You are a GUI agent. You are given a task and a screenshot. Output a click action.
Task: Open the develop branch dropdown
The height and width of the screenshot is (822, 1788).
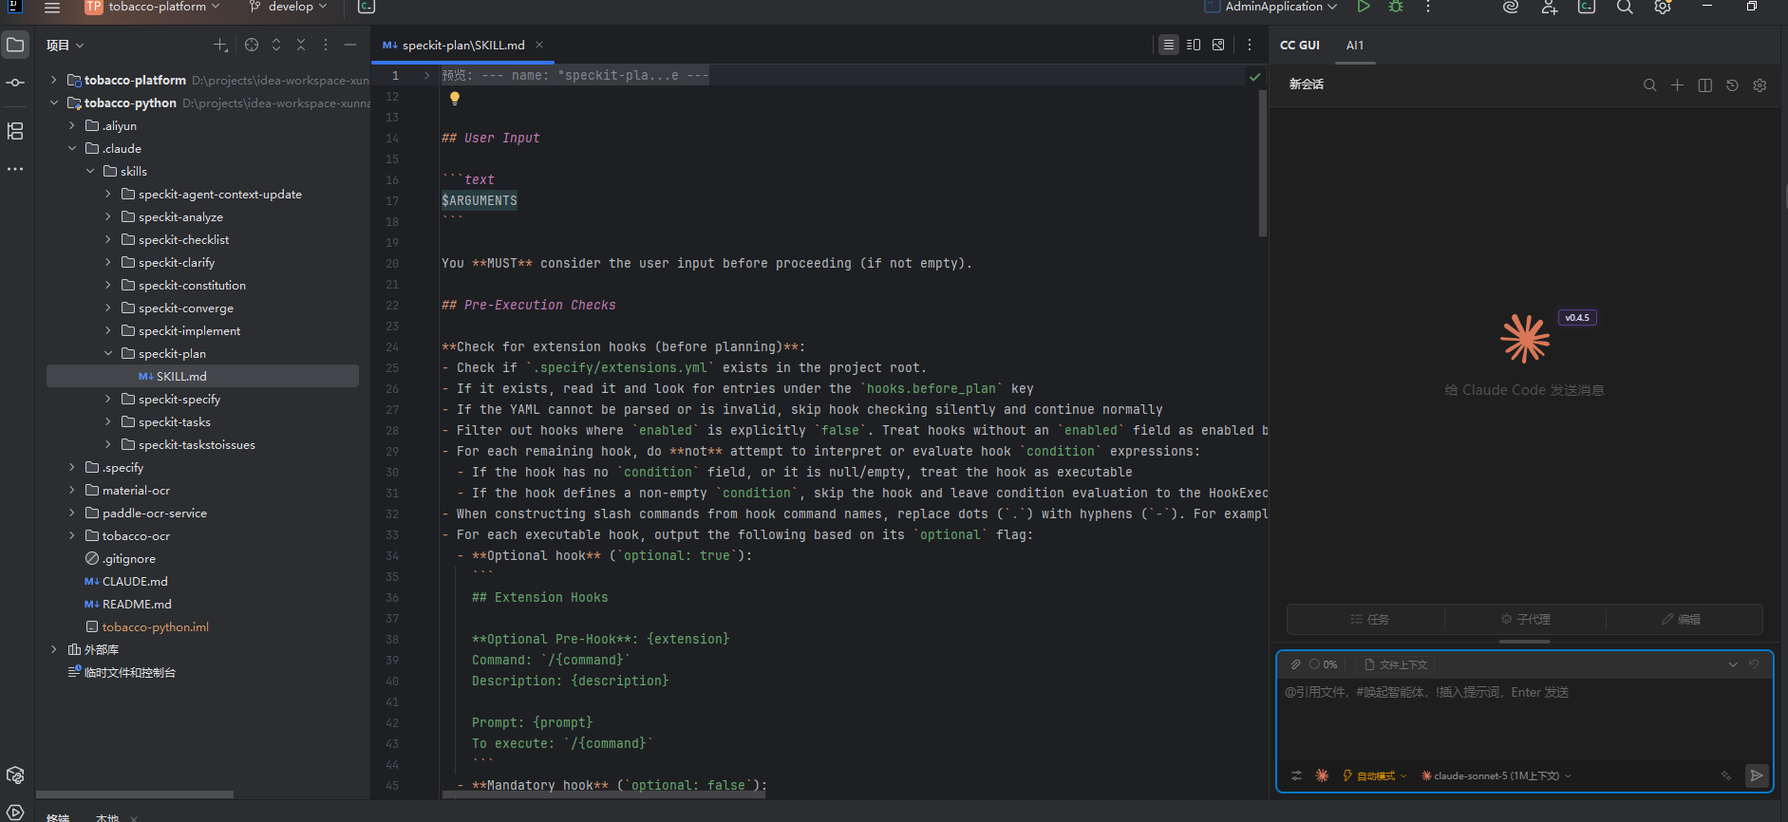pyautogui.click(x=288, y=7)
